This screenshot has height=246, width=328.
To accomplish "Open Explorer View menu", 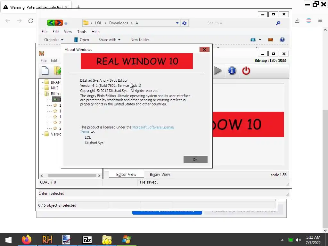I will click(68, 32).
